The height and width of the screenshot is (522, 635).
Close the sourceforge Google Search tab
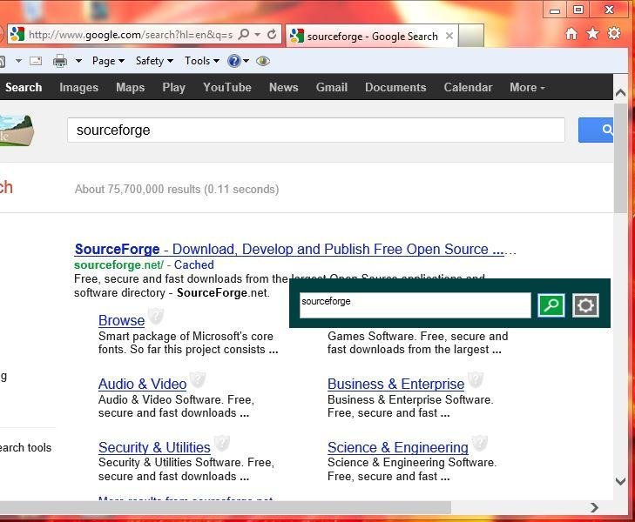click(x=449, y=36)
